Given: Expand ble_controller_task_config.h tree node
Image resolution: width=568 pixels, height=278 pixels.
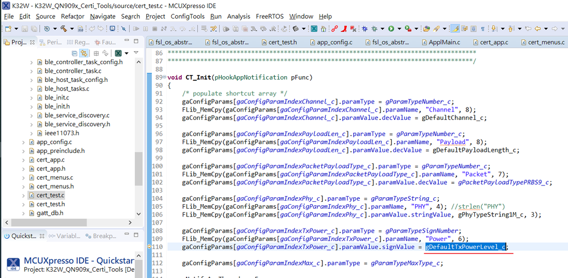Looking at the screenshot, I should tap(32, 62).
